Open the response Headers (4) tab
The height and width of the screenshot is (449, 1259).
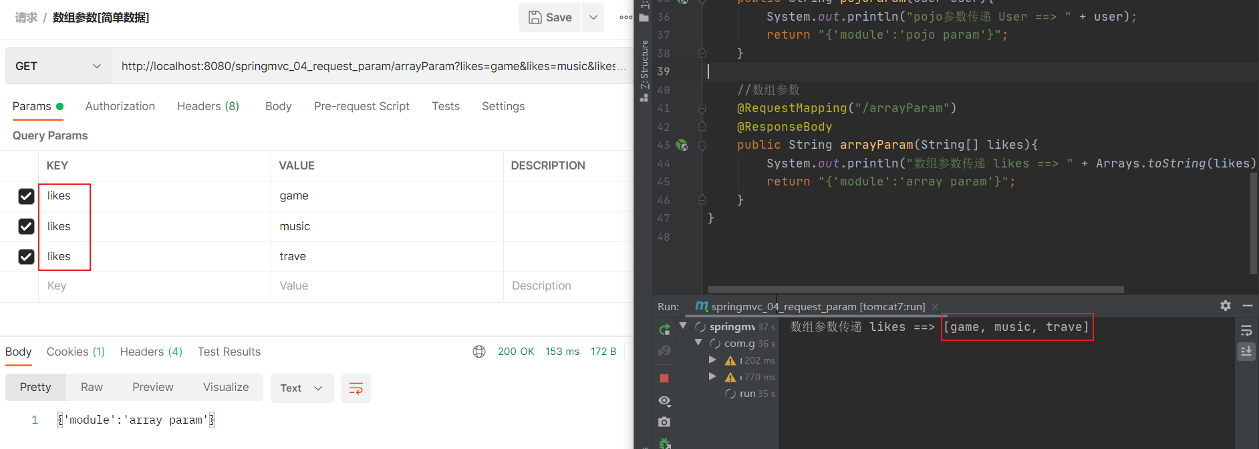coord(151,352)
